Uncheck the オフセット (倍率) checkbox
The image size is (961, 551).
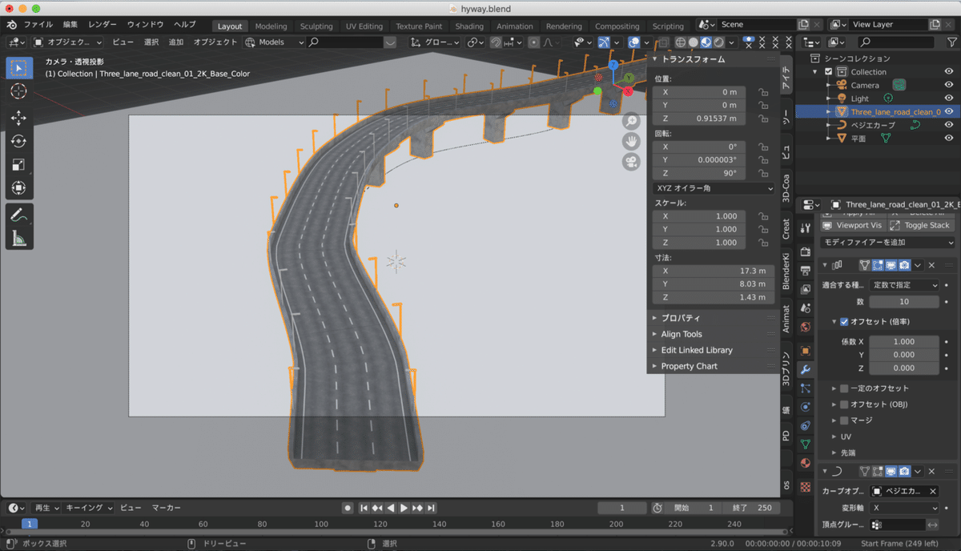pos(844,322)
